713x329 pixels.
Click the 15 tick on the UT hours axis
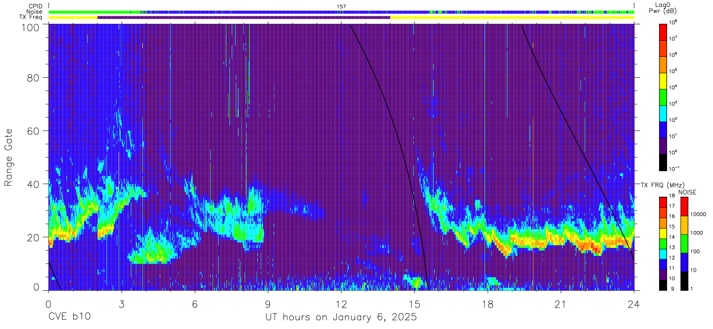point(414,304)
